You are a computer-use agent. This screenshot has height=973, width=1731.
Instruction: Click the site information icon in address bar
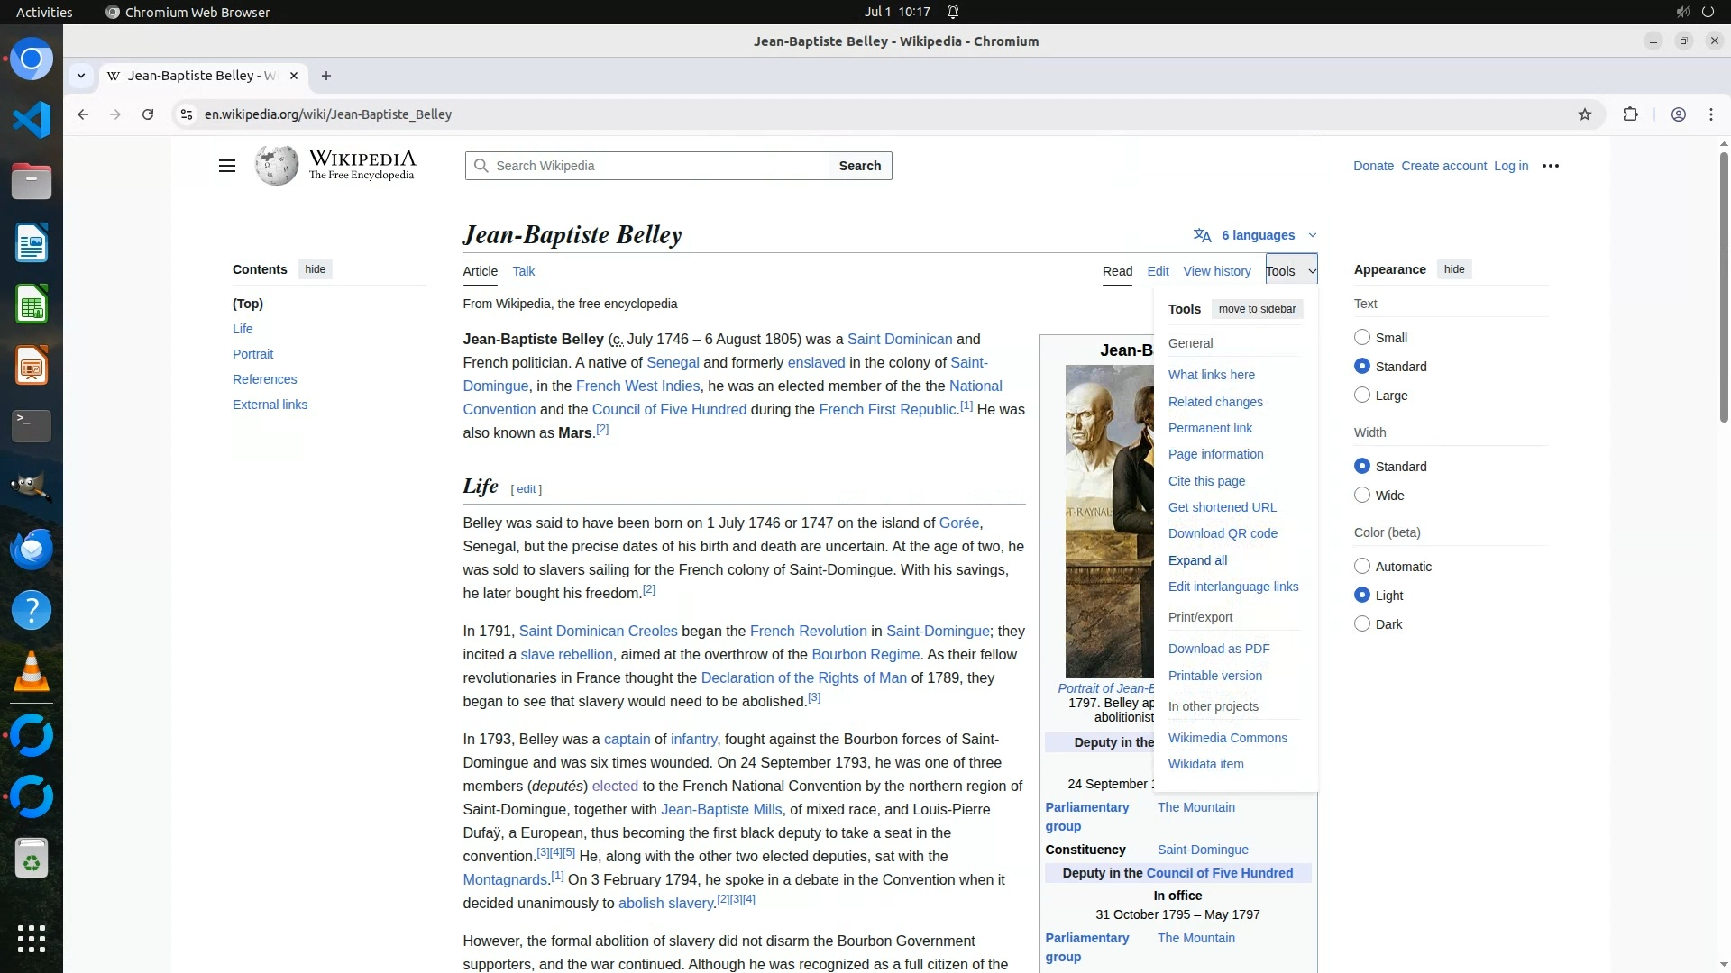point(187,114)
